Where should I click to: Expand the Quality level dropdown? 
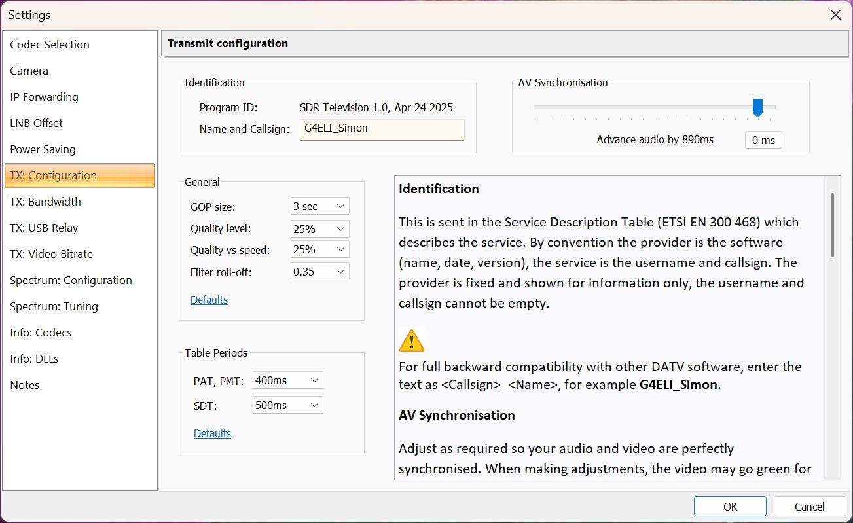[x=320, y=229]
